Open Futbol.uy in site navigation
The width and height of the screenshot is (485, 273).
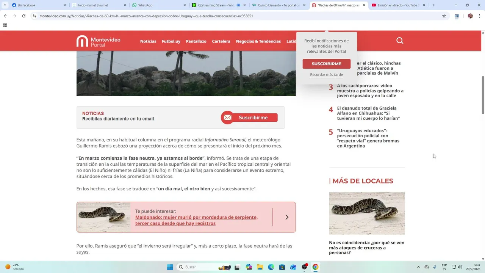pos(171,41)
